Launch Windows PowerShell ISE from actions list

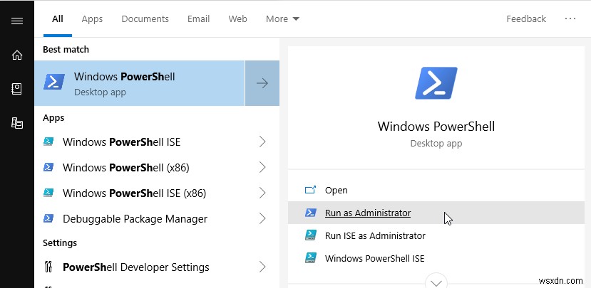pos(436,258)
